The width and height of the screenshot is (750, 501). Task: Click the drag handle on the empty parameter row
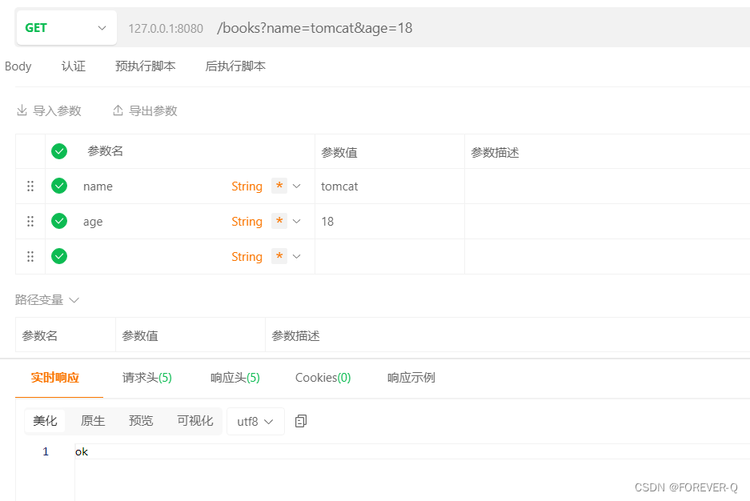click(30, 256)
